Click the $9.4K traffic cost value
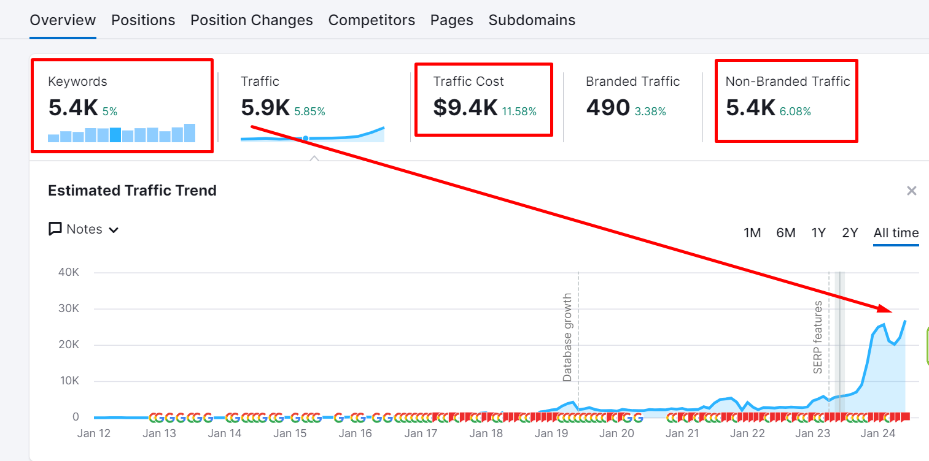Image resolution: width=929 pixels, height=461 pixels. click(x=465, y=109)
